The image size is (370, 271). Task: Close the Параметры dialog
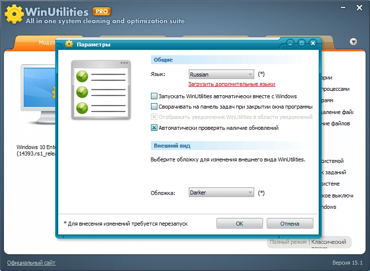313,43
